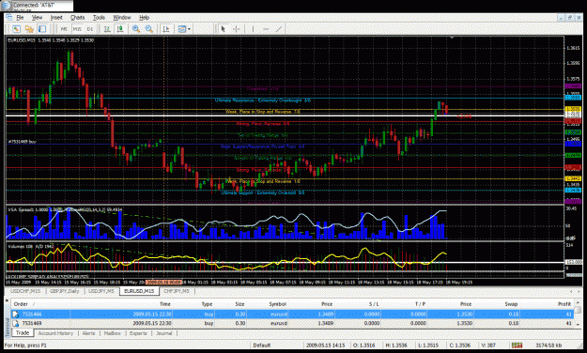Click the application icon beside File menu
The image size is (587, 353).
click(x=9, y=17)
